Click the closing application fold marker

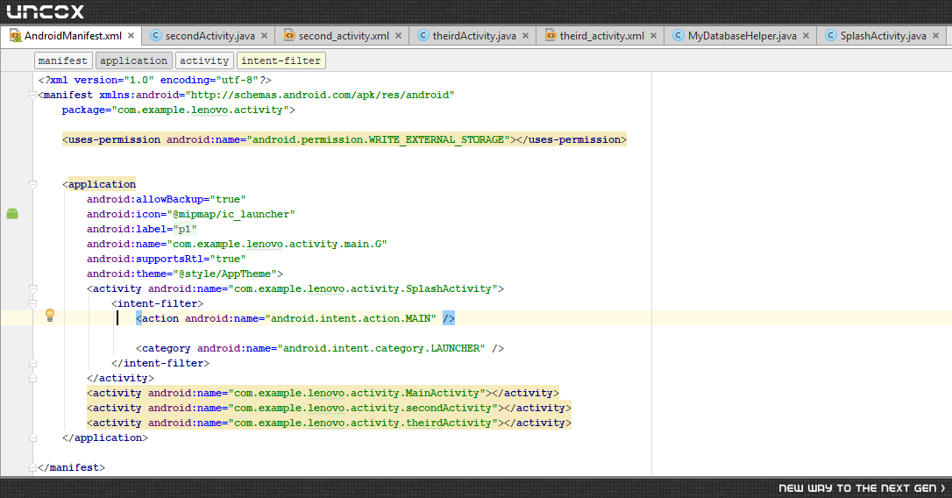(32, 438)
